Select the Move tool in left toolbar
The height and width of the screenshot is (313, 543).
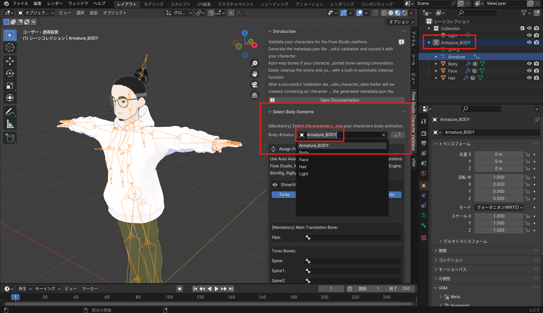[10, 61]
